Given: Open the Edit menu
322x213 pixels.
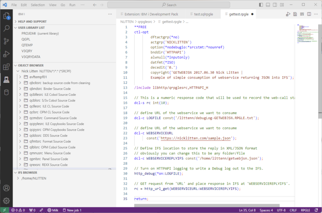Looking at the screenshot, I should click(24, 5).
